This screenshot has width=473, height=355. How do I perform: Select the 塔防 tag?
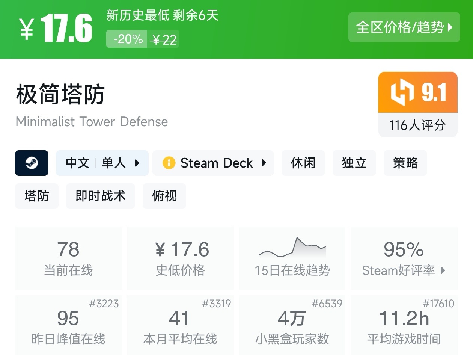pyautogui.click(x=36, y=196)
